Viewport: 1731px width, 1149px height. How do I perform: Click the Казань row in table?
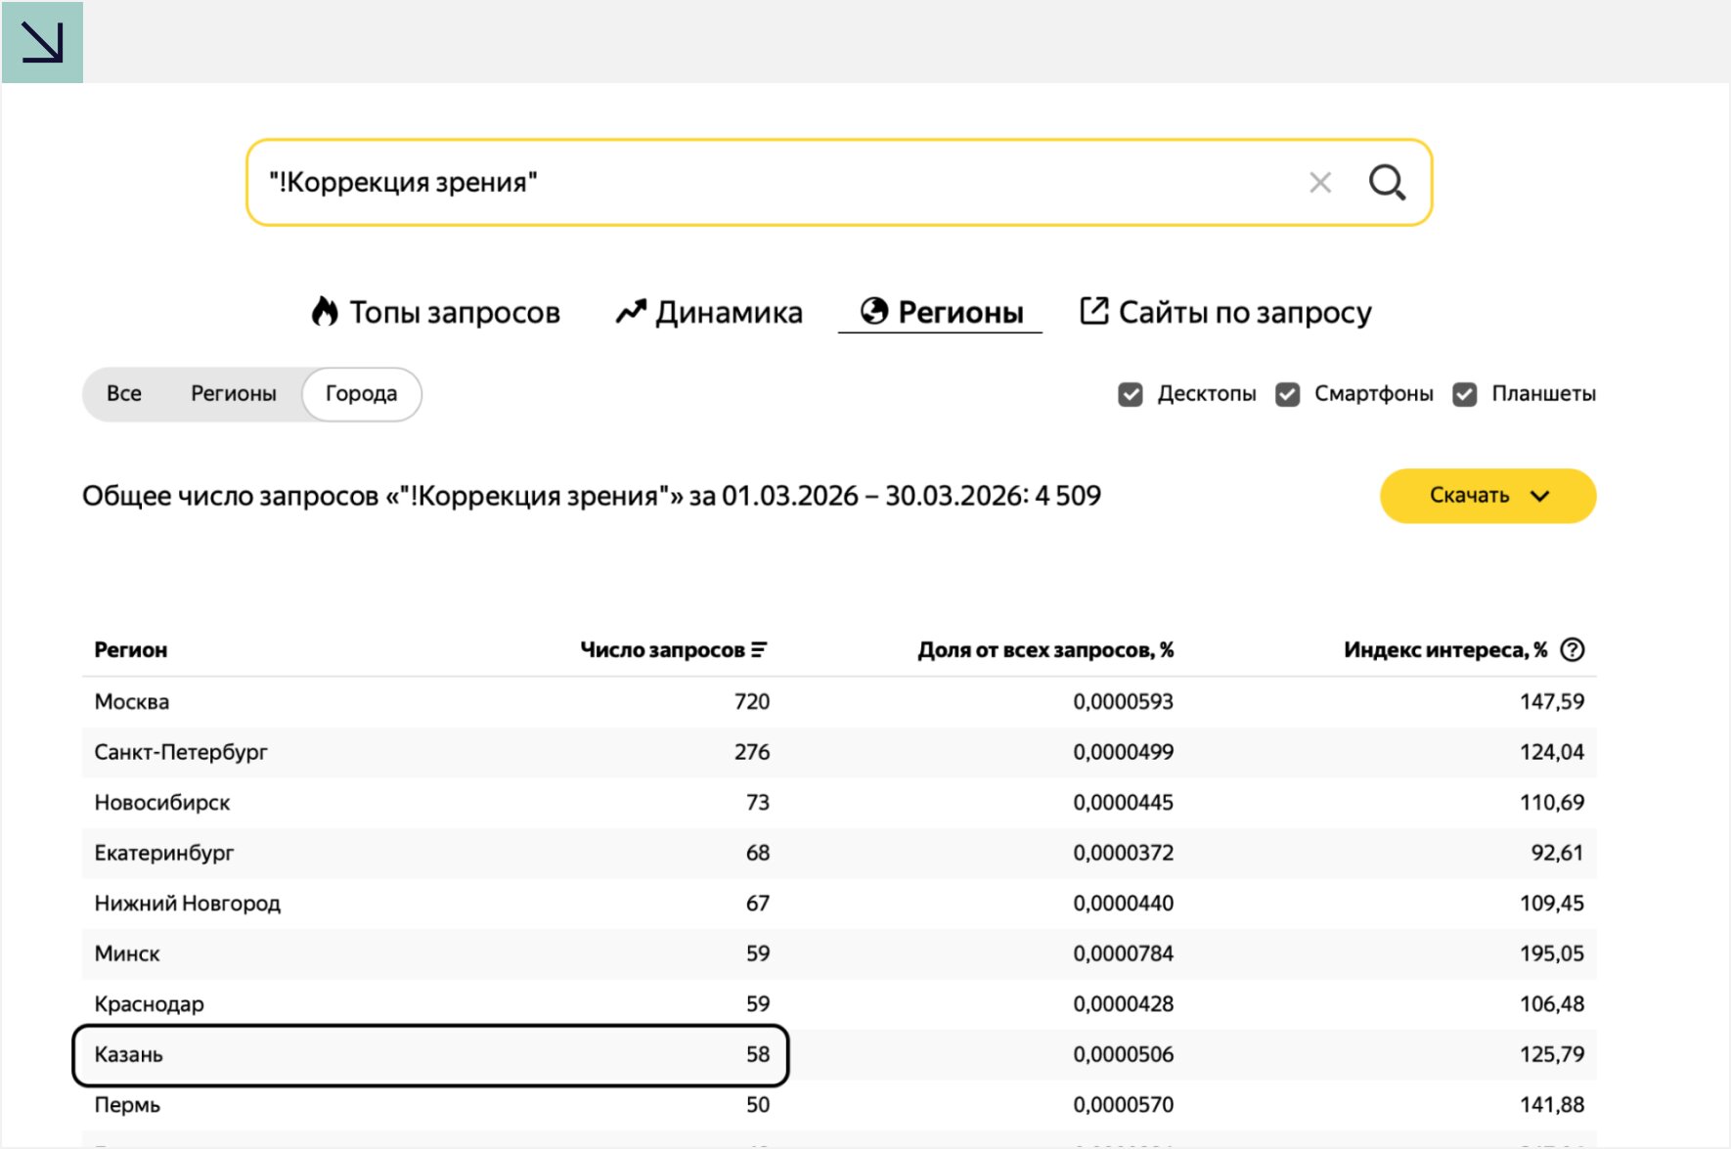[430, 1055]
